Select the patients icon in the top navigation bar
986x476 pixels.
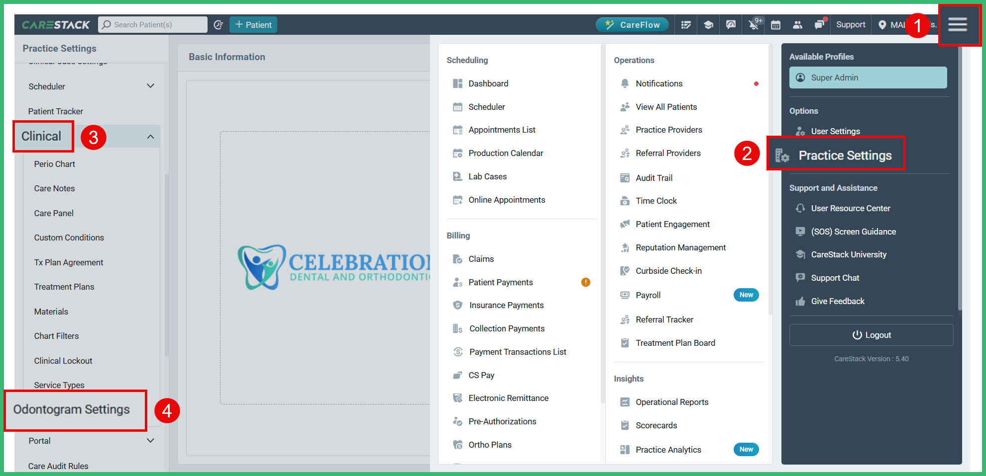[x=797, y=24]
